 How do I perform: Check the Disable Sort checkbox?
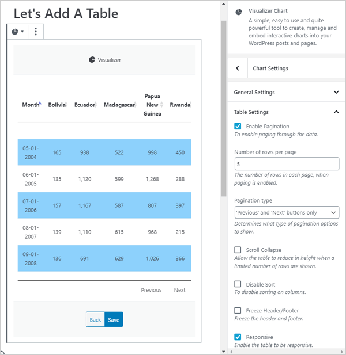click(238, 284)
